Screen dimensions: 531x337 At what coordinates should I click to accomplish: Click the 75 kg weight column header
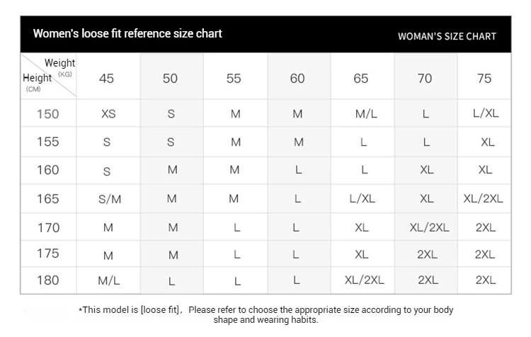[484, 78]
